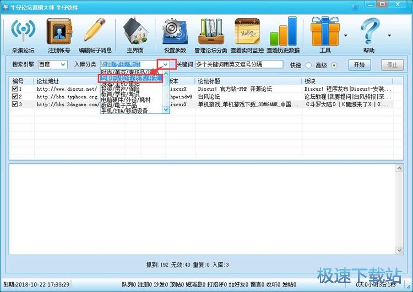Viewport: 413px width, 292px height.
Task: Click the 到期:2018-10-22 expiry status text
Action: [36, 284]
